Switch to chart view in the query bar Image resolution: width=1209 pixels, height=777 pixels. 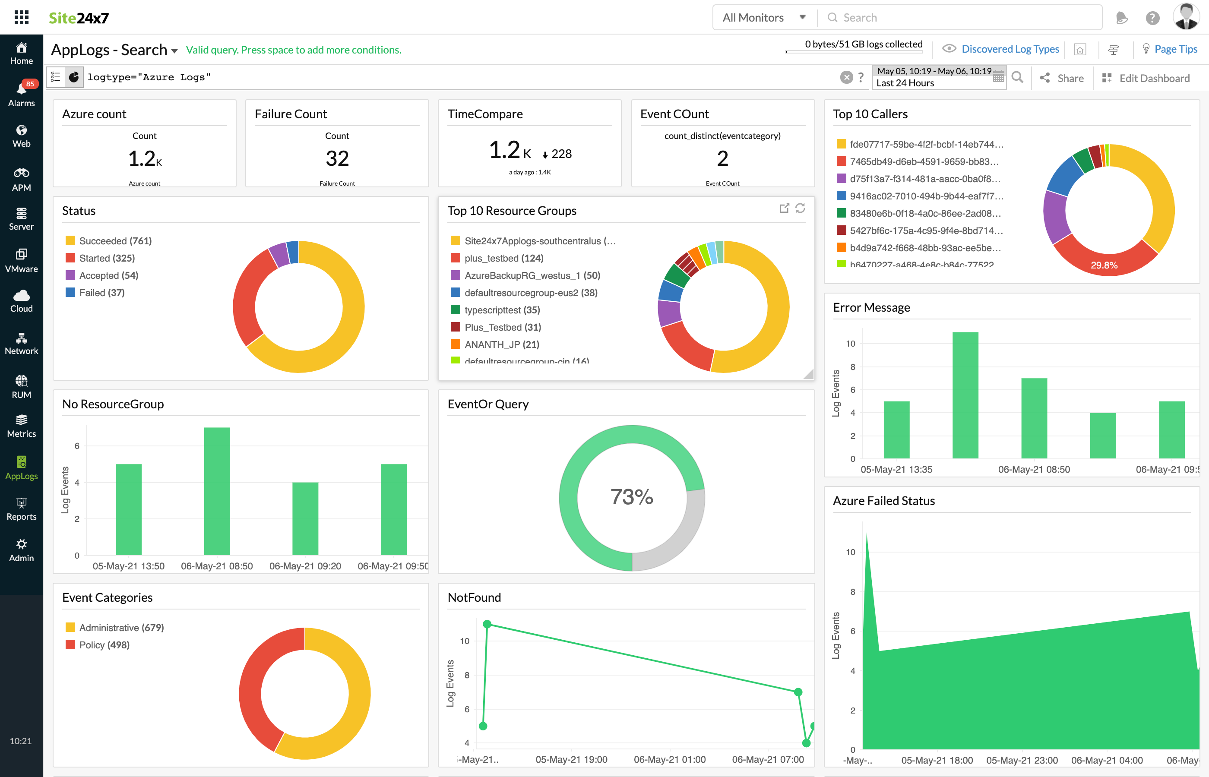point(74,77)
